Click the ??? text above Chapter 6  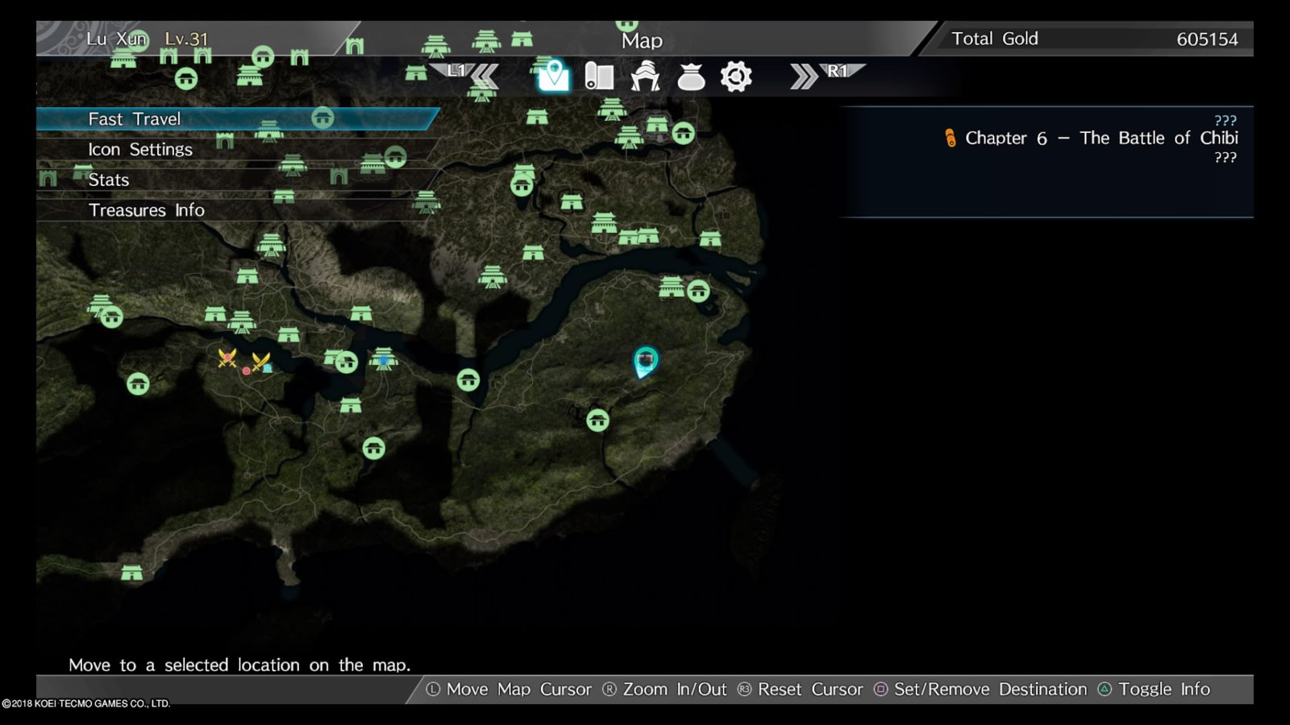1225,121
